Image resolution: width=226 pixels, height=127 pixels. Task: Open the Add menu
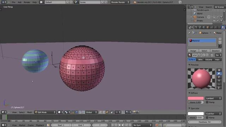[19, 2]
